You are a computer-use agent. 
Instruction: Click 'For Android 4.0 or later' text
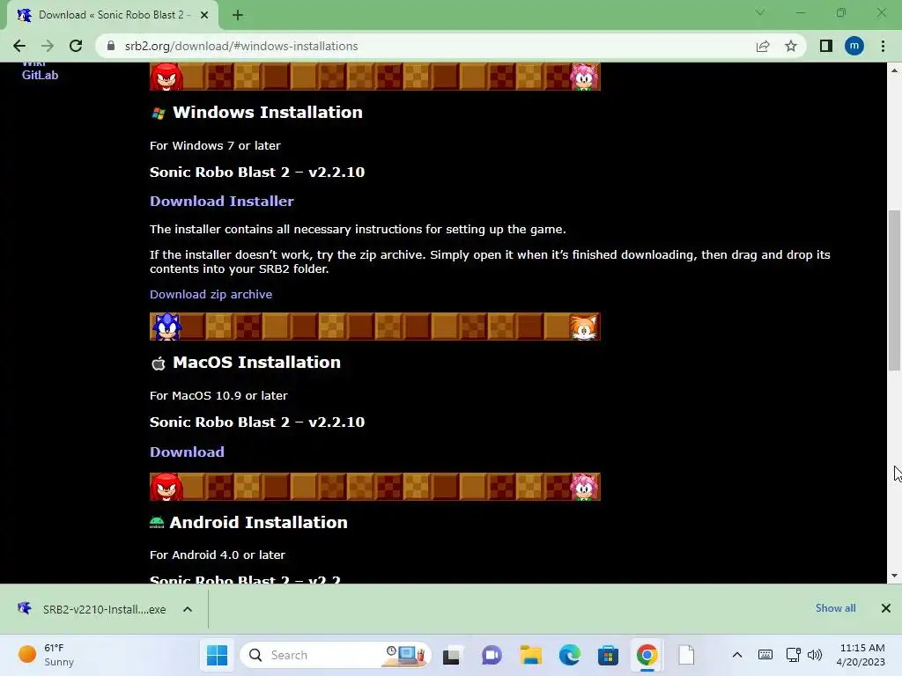(x=217, y=555)
